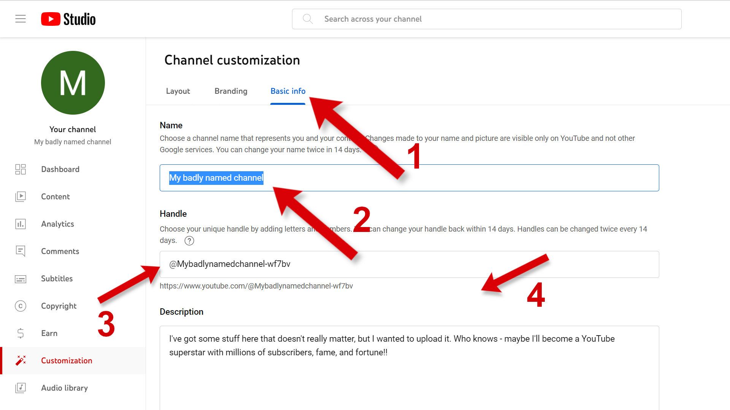Open handle help via question mark icon

pos(189,241)
